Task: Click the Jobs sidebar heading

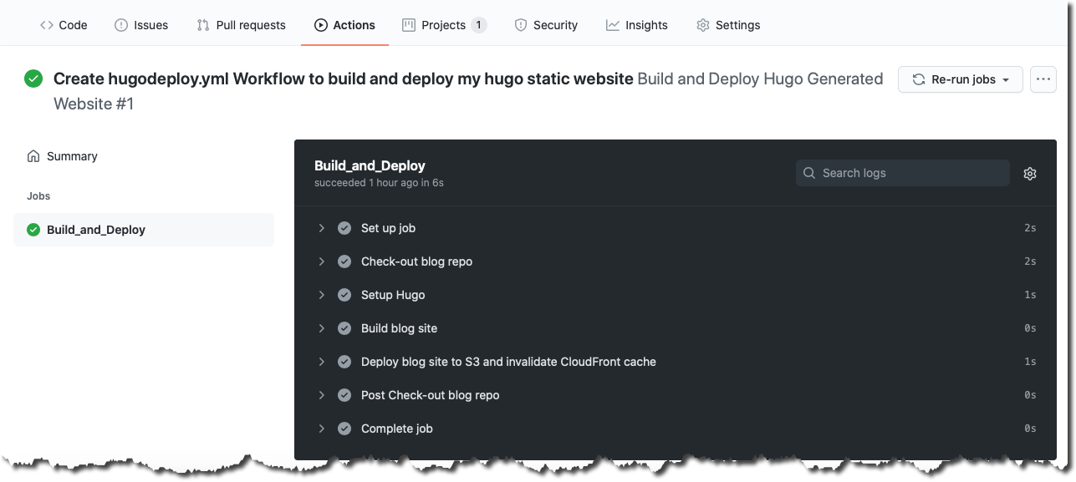Action: 38,196
